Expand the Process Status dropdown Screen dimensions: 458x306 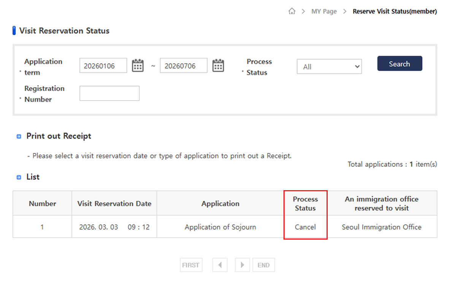coord(329,66)
